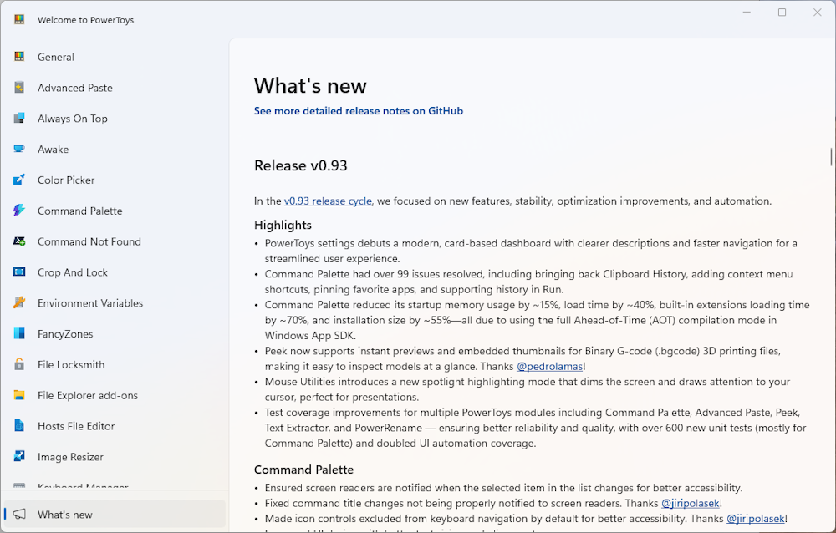Click the Highlights subheading

coord(283,225)
